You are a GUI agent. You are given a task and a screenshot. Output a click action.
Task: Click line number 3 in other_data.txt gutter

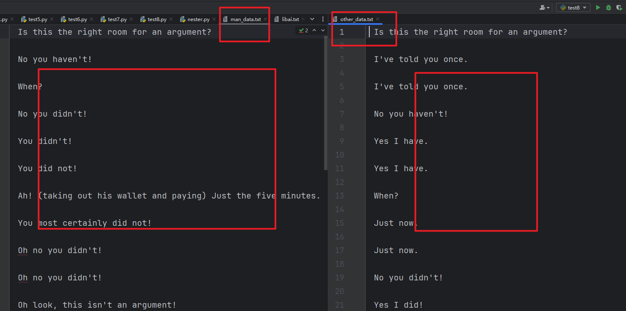pos(342,59)
